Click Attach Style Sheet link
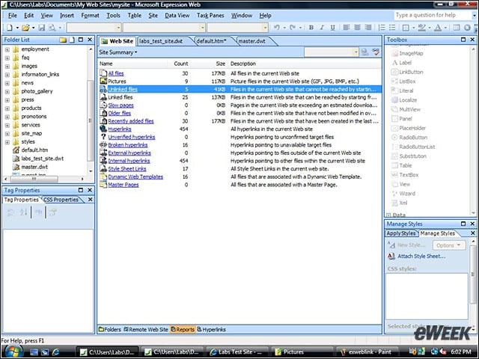This screenshot has width=479, height=359. pyautogui.click(x=421, y=256)
